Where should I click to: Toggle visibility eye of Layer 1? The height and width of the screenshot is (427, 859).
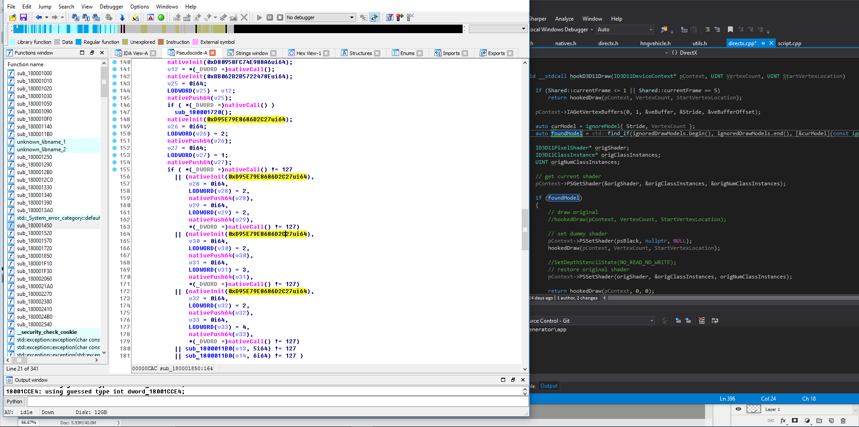tap(738, 409)
